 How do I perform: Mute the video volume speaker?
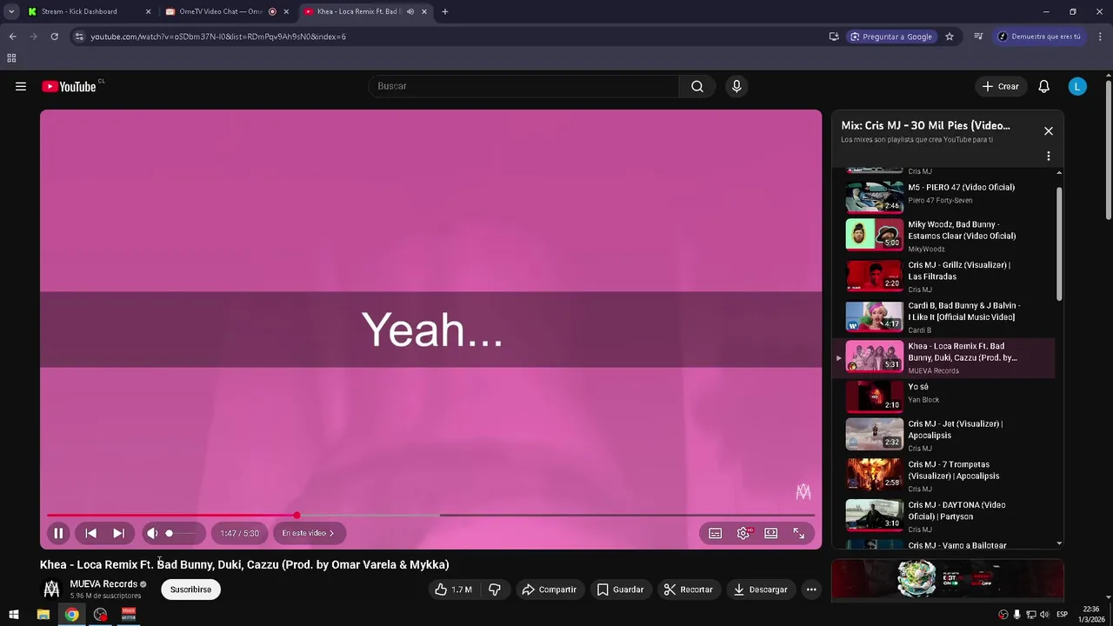tap(152, 533)
